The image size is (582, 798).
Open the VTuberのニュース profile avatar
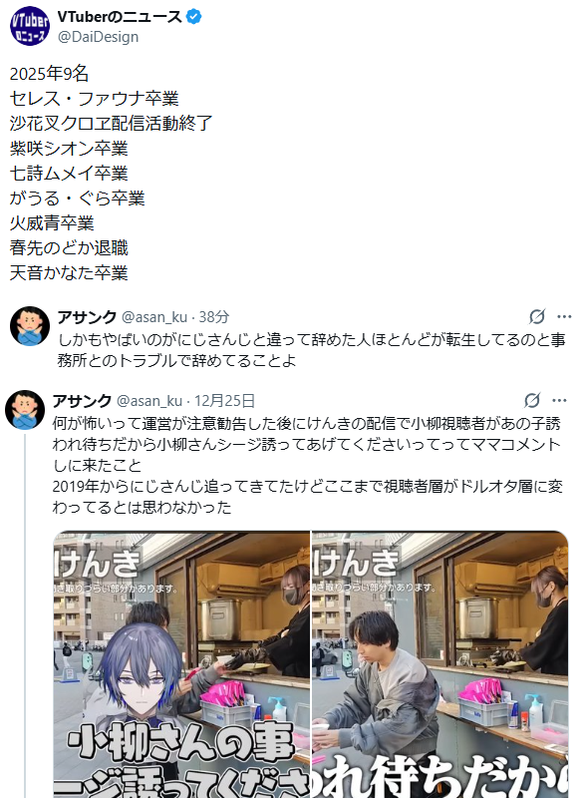[x=30, y=26]
